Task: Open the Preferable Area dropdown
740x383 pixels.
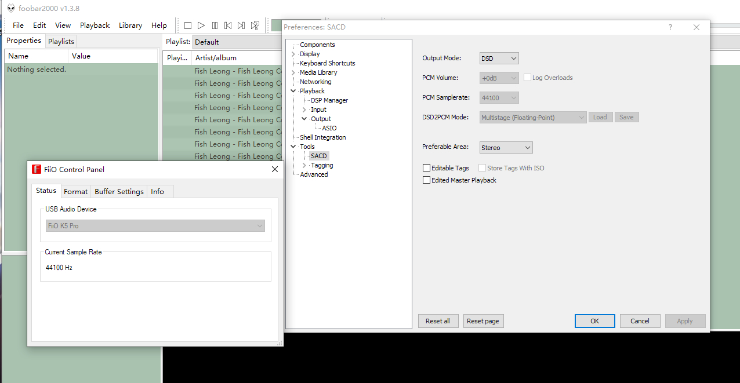Action: pyautogui.click(x=506, y=148)
